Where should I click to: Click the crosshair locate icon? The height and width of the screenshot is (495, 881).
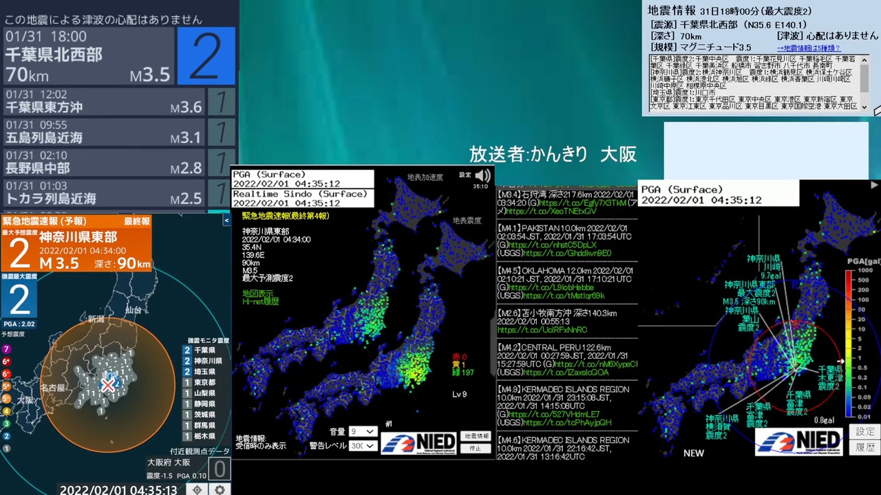[x=197, y=489]
